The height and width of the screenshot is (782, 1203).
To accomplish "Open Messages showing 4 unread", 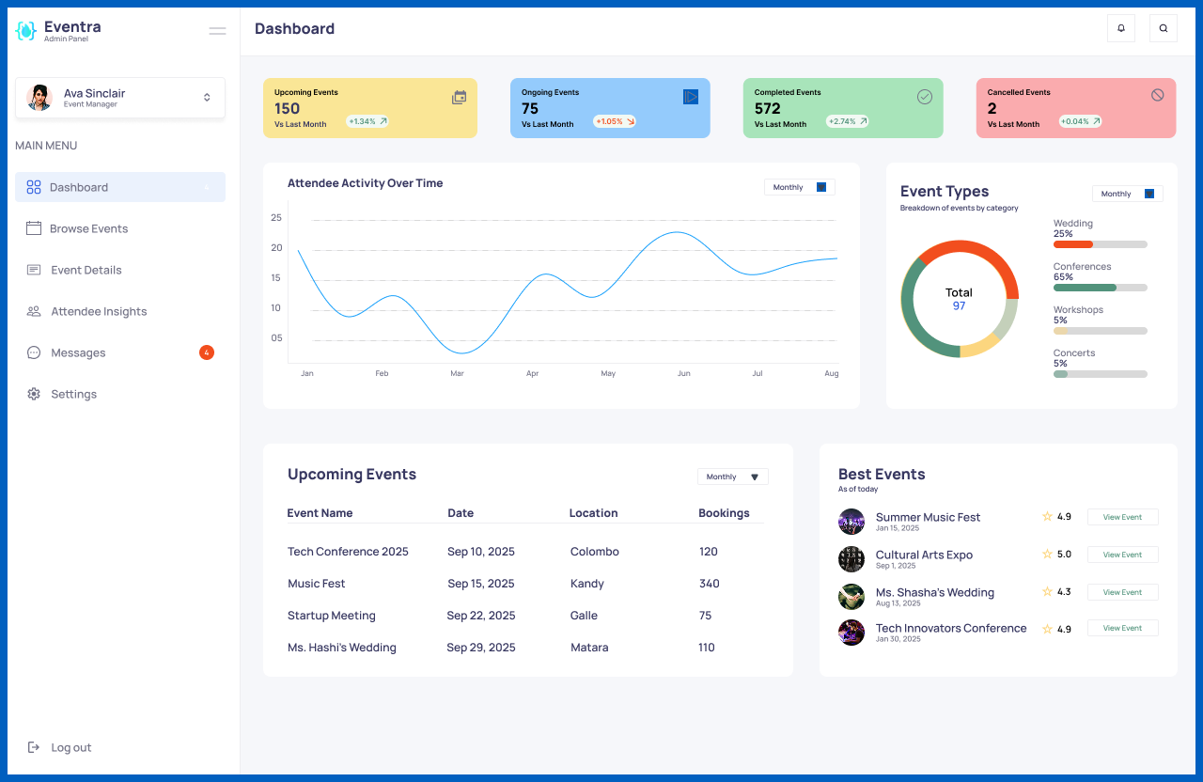I will [80, 352].
